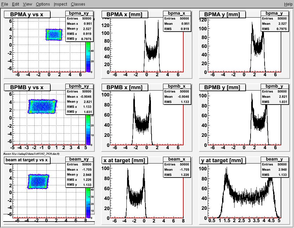Click 'Mean x 0.951' in bpma_xy stats
This screenshot has height=228, width=294.
tap(79, 23)
